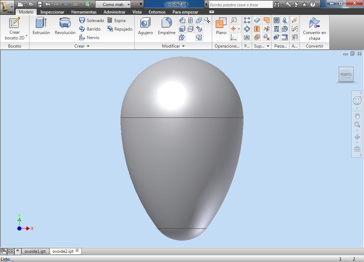Image resolution: width=364 pixels, height=262 pixels.
Task: Click the rectangular pattern tool
Action: (247, 20)
